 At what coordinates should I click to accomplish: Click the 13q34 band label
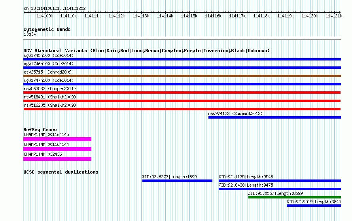(30, 34)
